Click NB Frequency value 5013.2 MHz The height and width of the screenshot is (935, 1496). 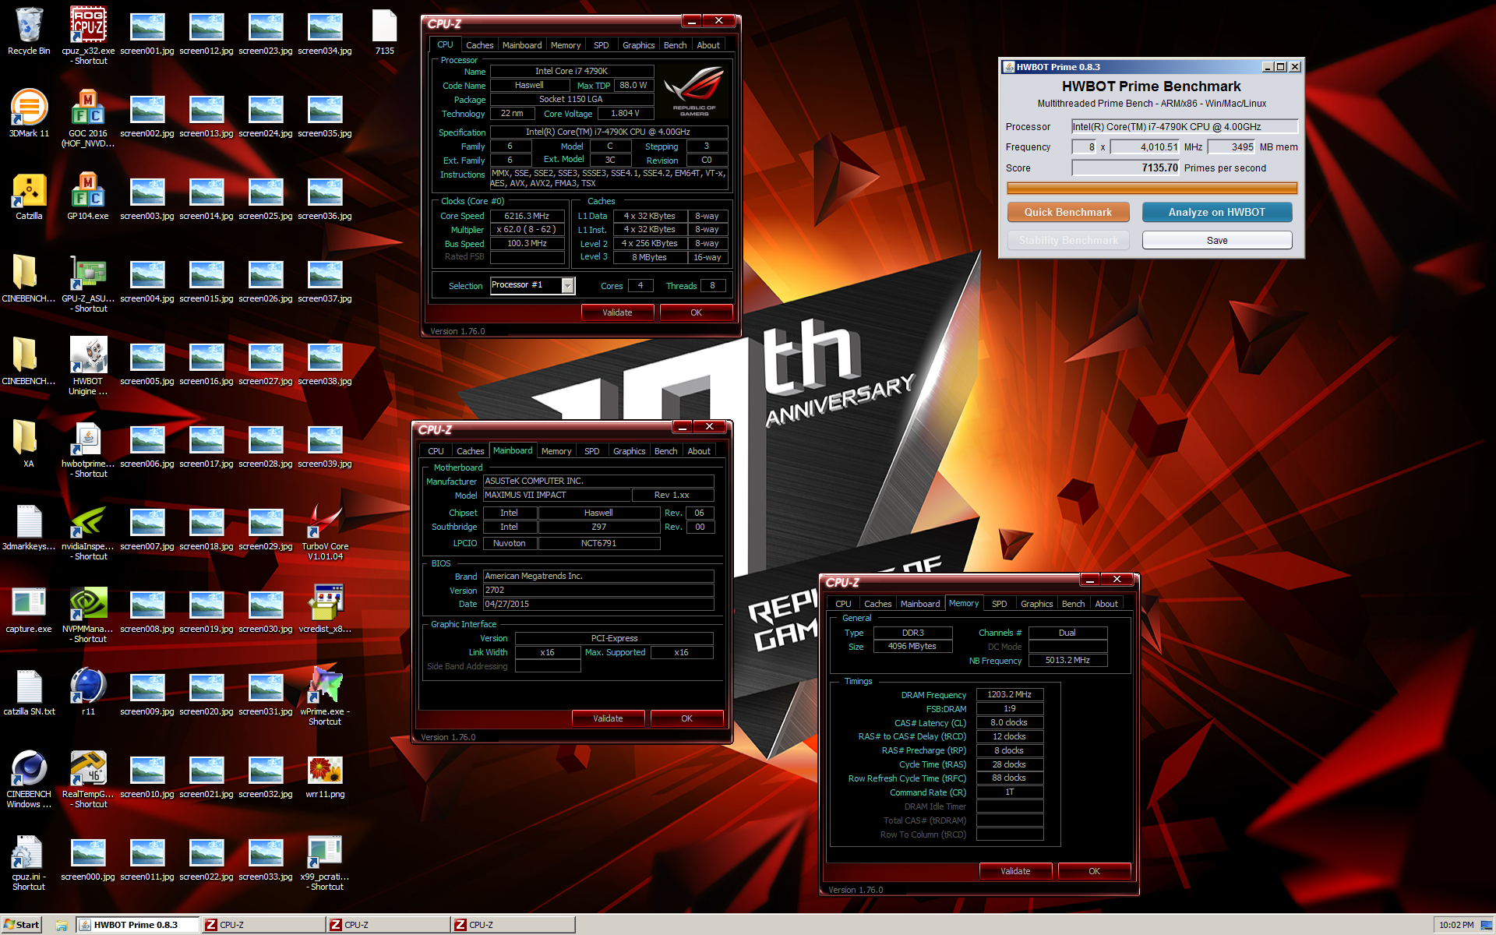[x=1067, y=660]
